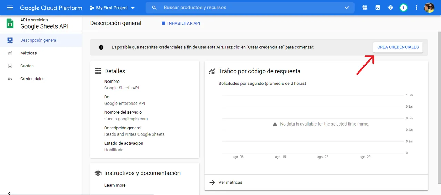Click Google Enterprise API text
This screenshot has height=195, width=441.
(x=125, y=104)
